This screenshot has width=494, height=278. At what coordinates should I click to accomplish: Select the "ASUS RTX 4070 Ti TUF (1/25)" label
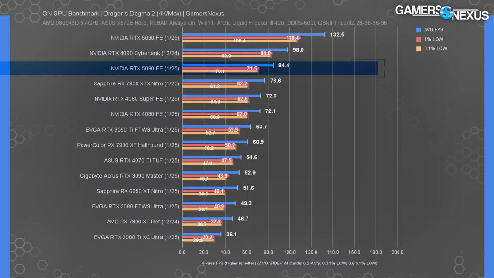[x=141, y=160]
